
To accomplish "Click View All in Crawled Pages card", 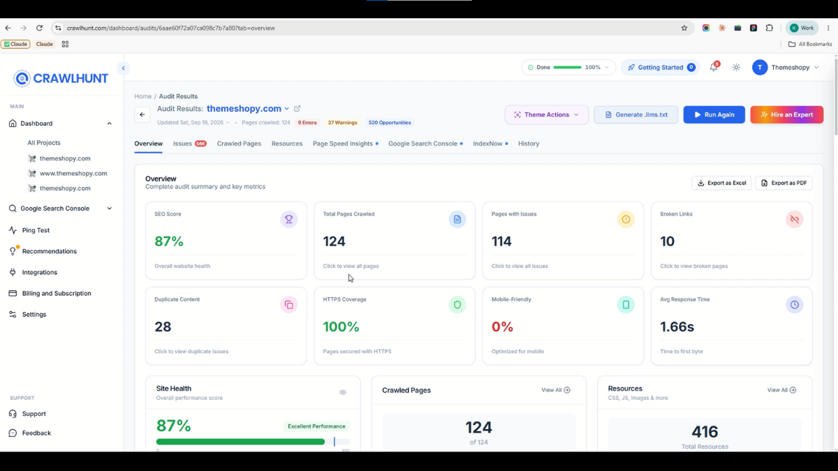I will (556, 390).
